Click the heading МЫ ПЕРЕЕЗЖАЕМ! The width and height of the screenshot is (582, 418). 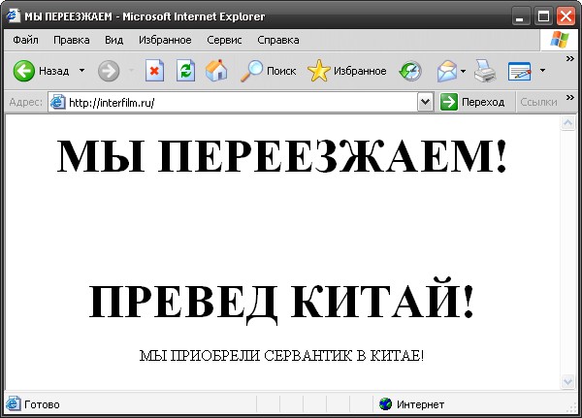coord(282,156)
